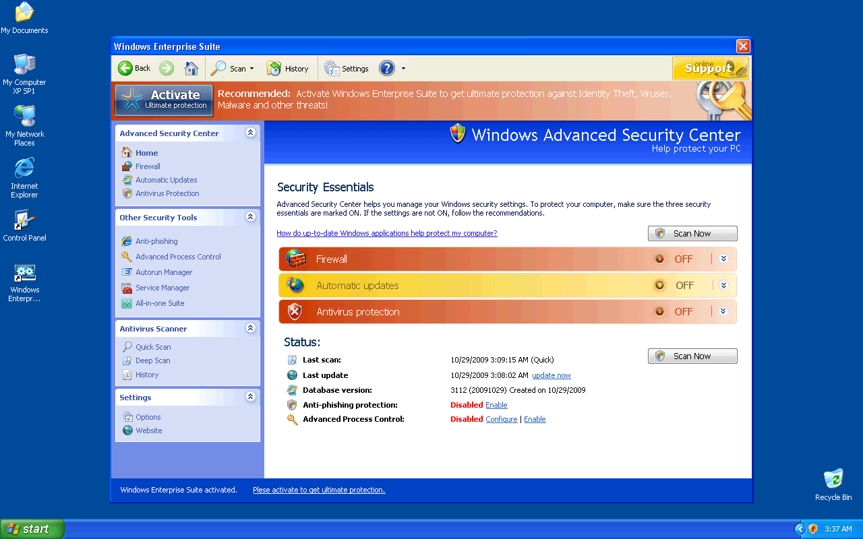Toggle the Firewall OFF status indicator
Viewport: 863px width, 539px height.
coord(660,259)
